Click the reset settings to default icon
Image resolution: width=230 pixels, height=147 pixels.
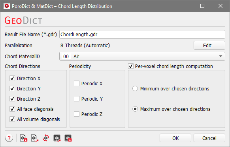[x=46, y=138]
